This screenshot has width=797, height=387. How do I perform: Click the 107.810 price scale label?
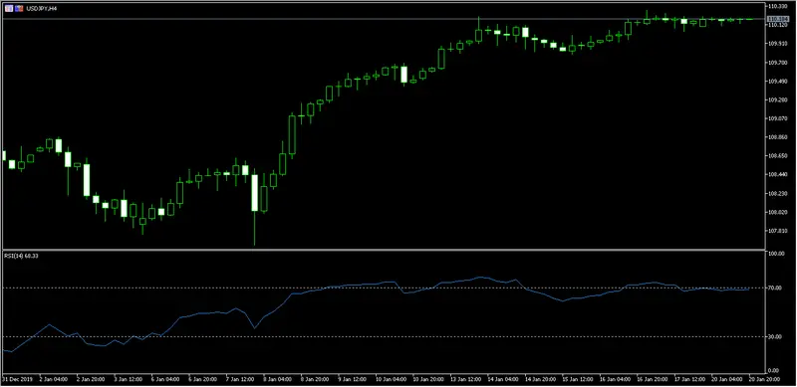(777, 231)
